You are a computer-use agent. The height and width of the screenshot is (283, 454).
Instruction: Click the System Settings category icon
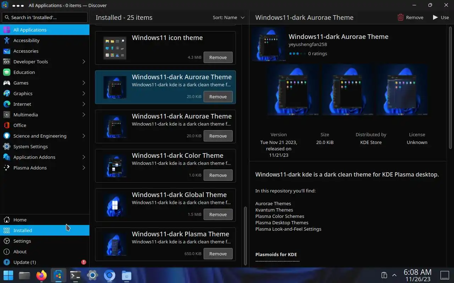(6, 146)
